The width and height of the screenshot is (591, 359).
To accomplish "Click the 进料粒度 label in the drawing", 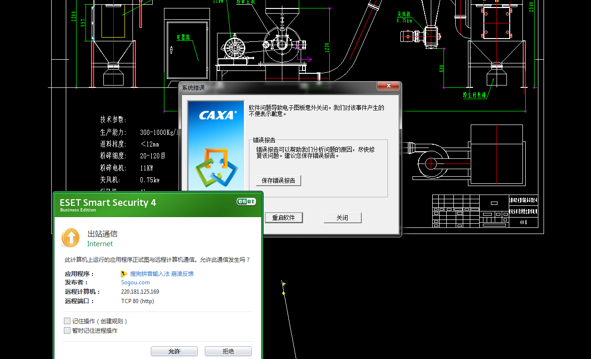I will pos(113,144).
